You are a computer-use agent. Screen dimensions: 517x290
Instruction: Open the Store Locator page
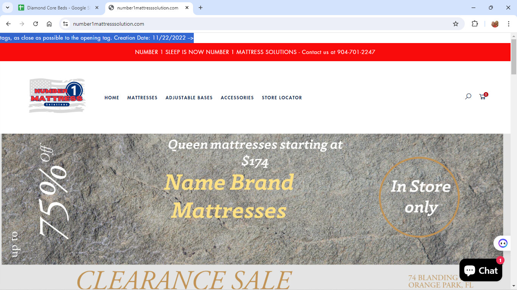click(x=282, y=98)
